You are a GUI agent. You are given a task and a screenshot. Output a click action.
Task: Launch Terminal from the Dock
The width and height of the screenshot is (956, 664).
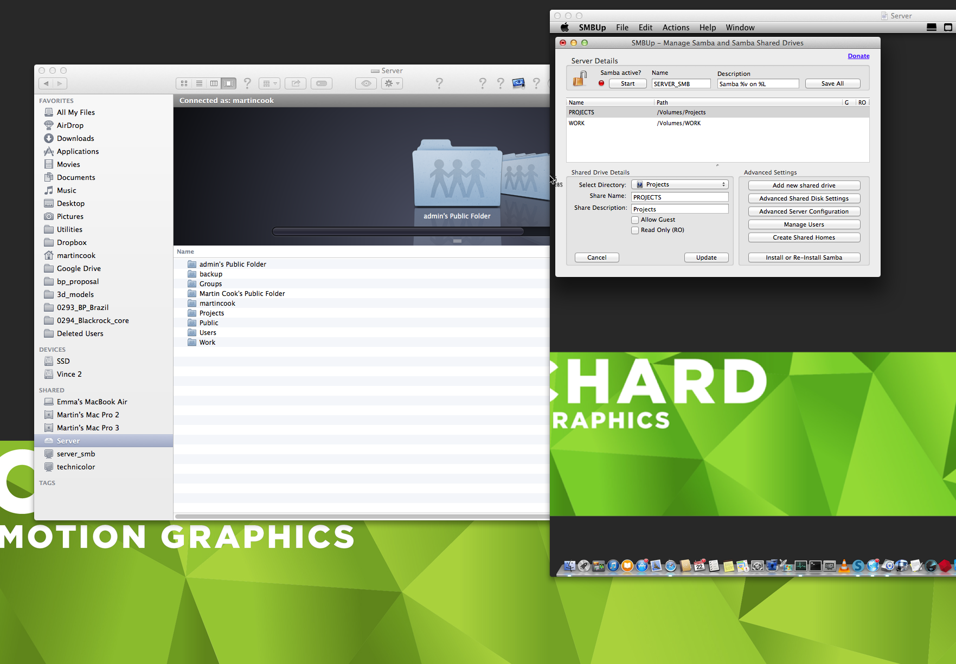click(816, 566)
